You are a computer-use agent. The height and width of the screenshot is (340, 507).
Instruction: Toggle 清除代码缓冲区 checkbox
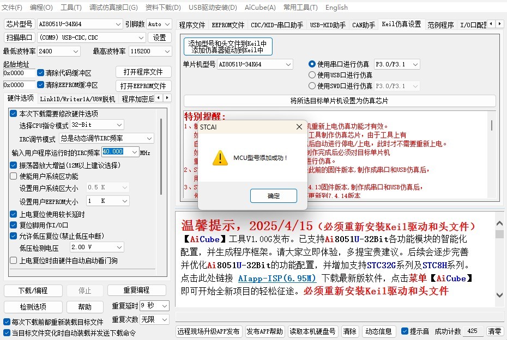click(40, 73)
